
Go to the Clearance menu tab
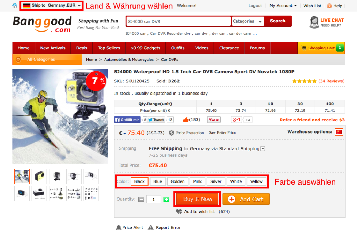(229, 48)
